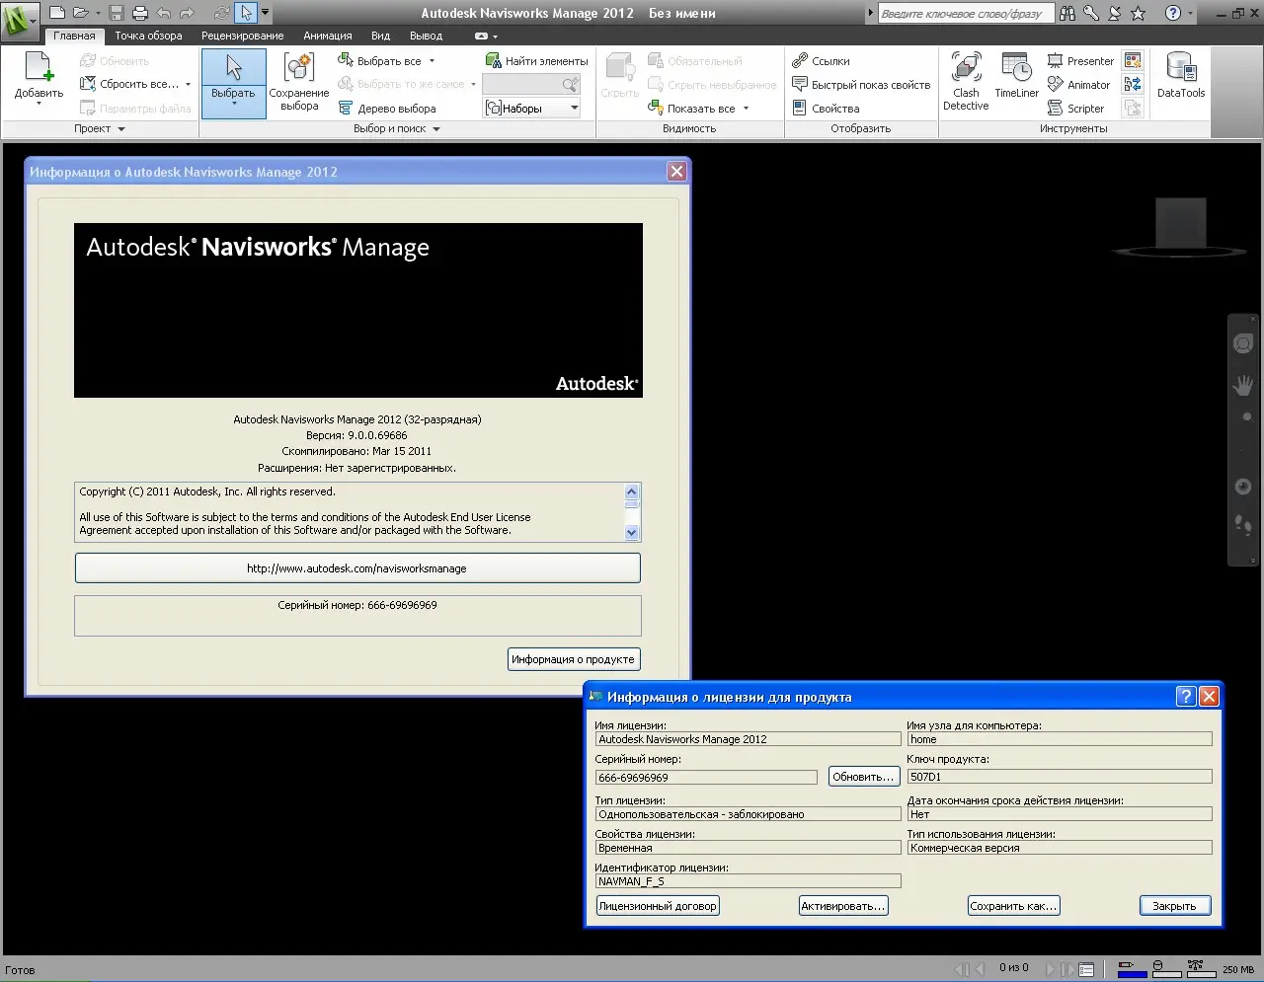Open TimeLiner tool
This screenshot has height=982, width=1264.
[x=1016, y=77]
